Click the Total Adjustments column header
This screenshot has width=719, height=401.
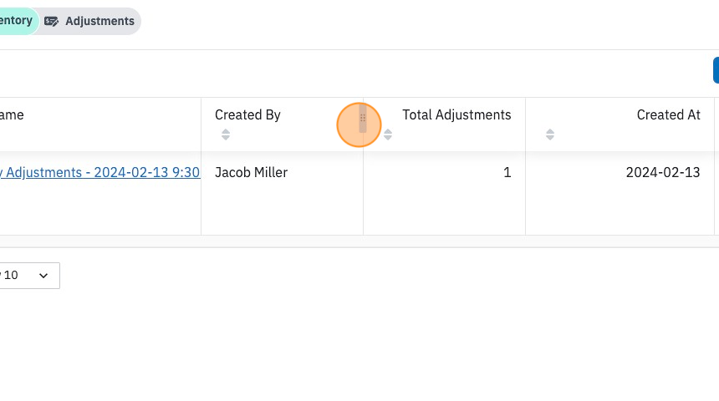[x=456, y=114]
